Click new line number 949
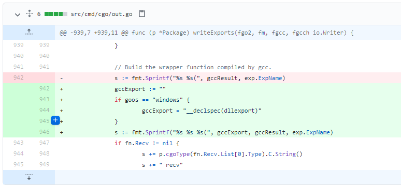Viewport: 401px width, 186px height. click(x=44, y=164)
